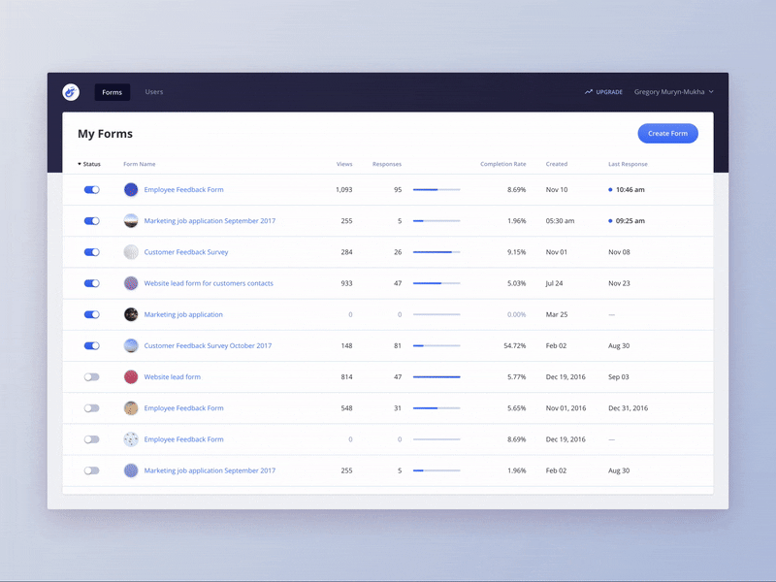Screen dimensions: 776x582
Task: Click the 54.72% completion rate value
Action: 515,345
